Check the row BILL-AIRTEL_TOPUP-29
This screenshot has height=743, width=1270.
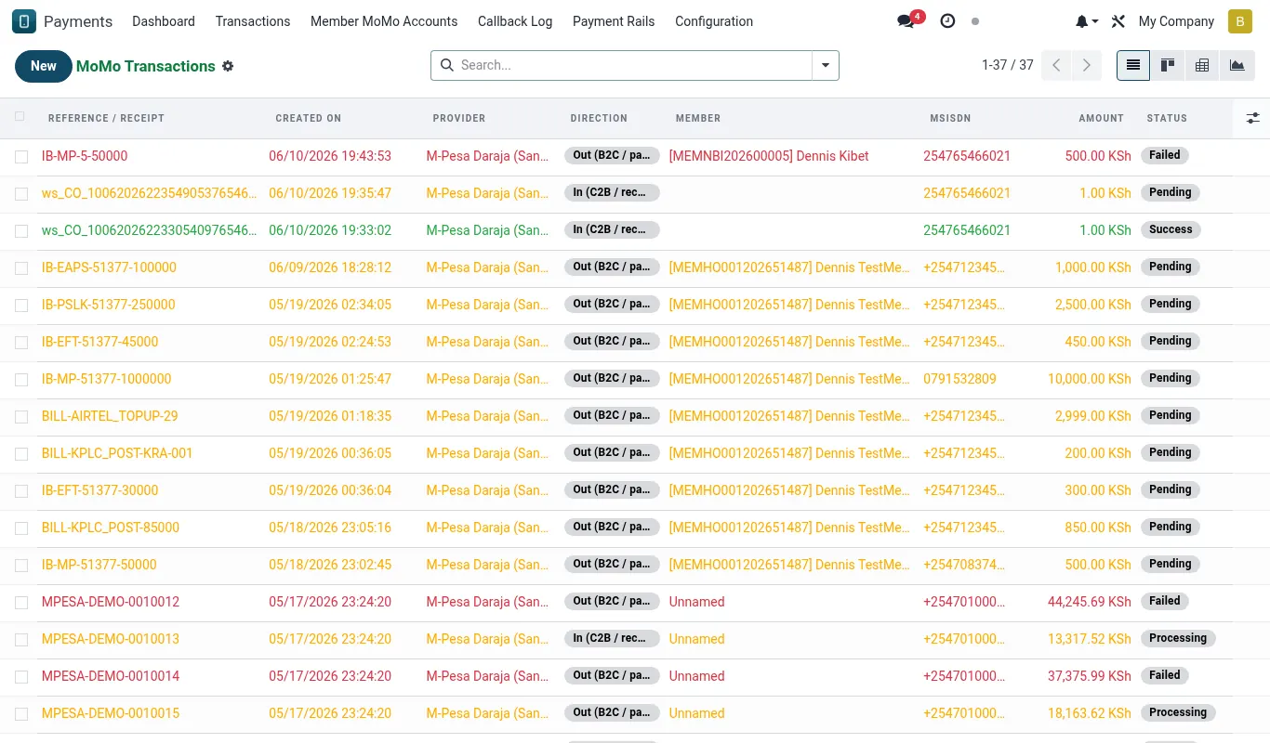(21, 417)
